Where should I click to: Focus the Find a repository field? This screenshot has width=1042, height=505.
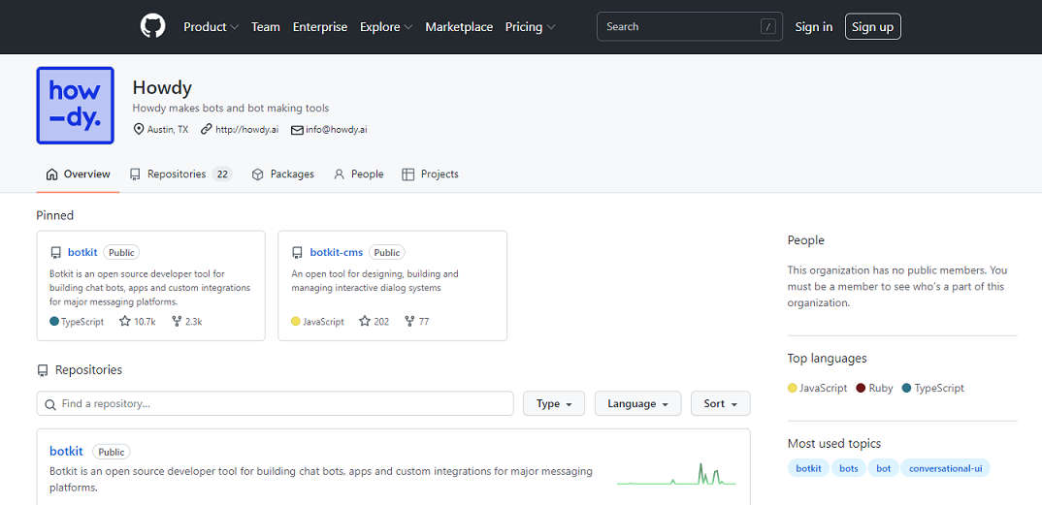pyautogui.click(x=276, y=403)
